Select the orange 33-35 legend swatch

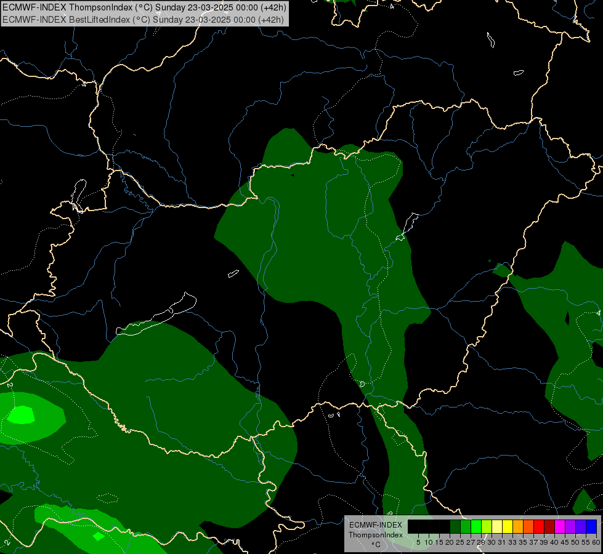click(518, 526)
